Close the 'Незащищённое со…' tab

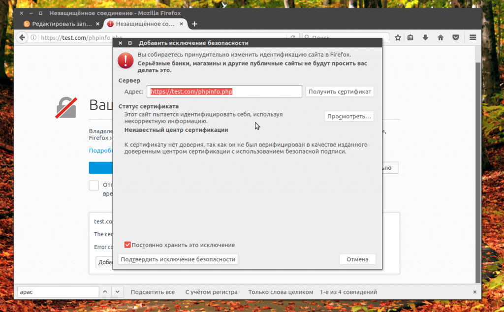(x=181, y=24)
